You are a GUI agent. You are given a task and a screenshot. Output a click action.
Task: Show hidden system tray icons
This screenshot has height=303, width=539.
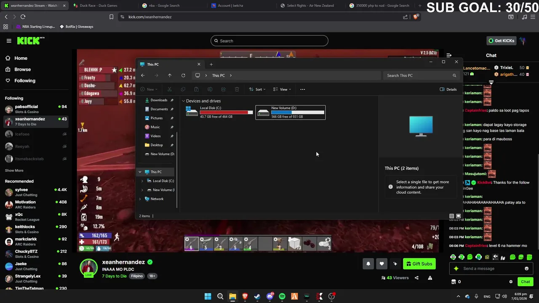[x=458, y=296]
